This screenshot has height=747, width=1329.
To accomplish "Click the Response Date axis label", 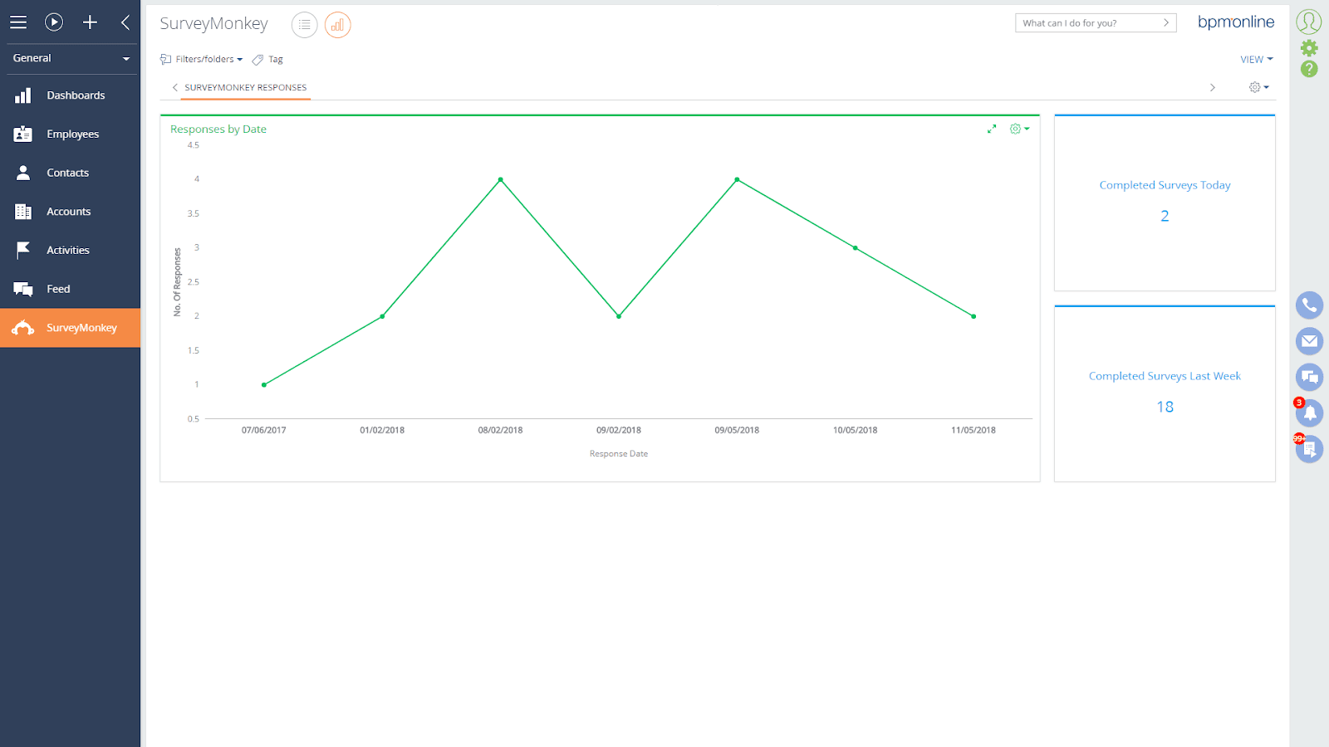I will tap(619, 454).
